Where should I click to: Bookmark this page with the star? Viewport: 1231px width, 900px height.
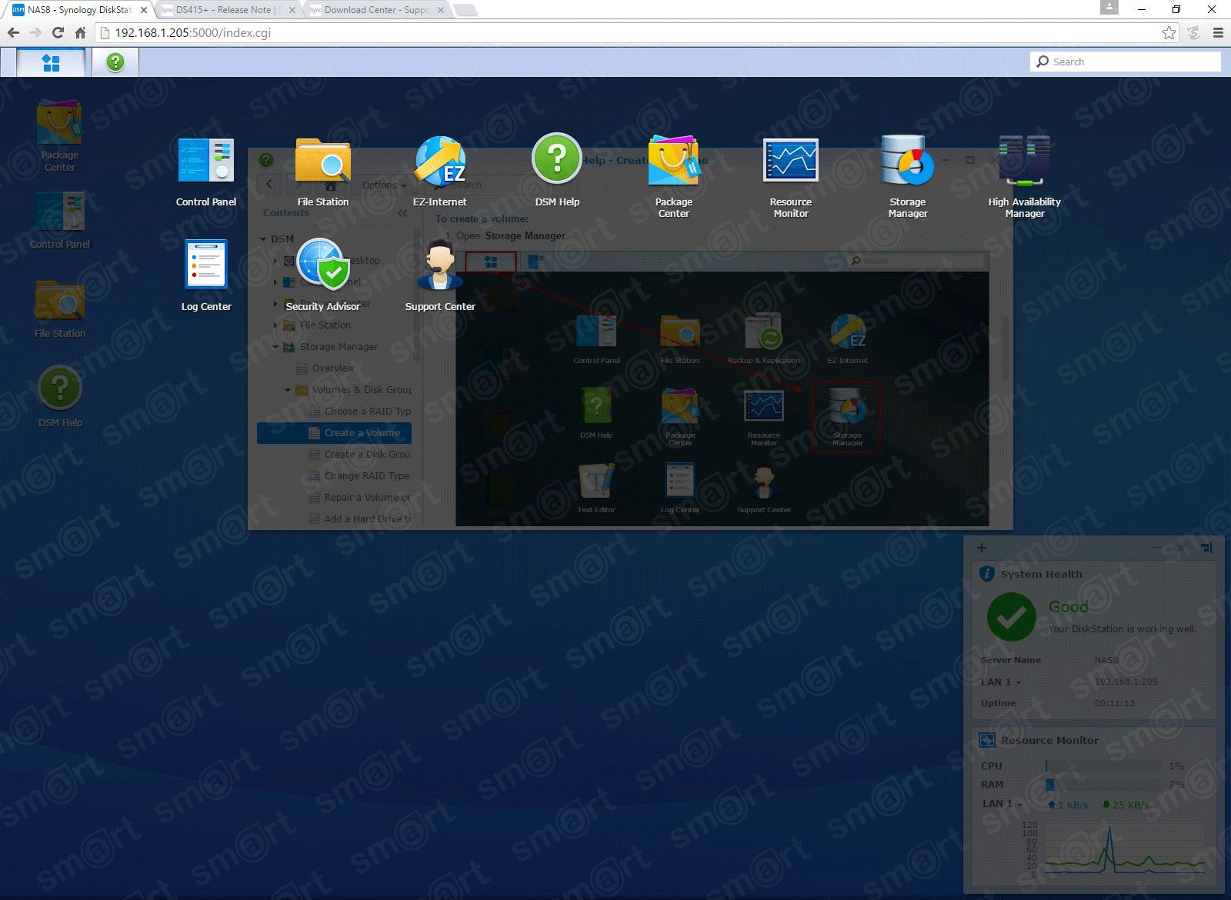pyautogui.click(x=1169, y=33)
